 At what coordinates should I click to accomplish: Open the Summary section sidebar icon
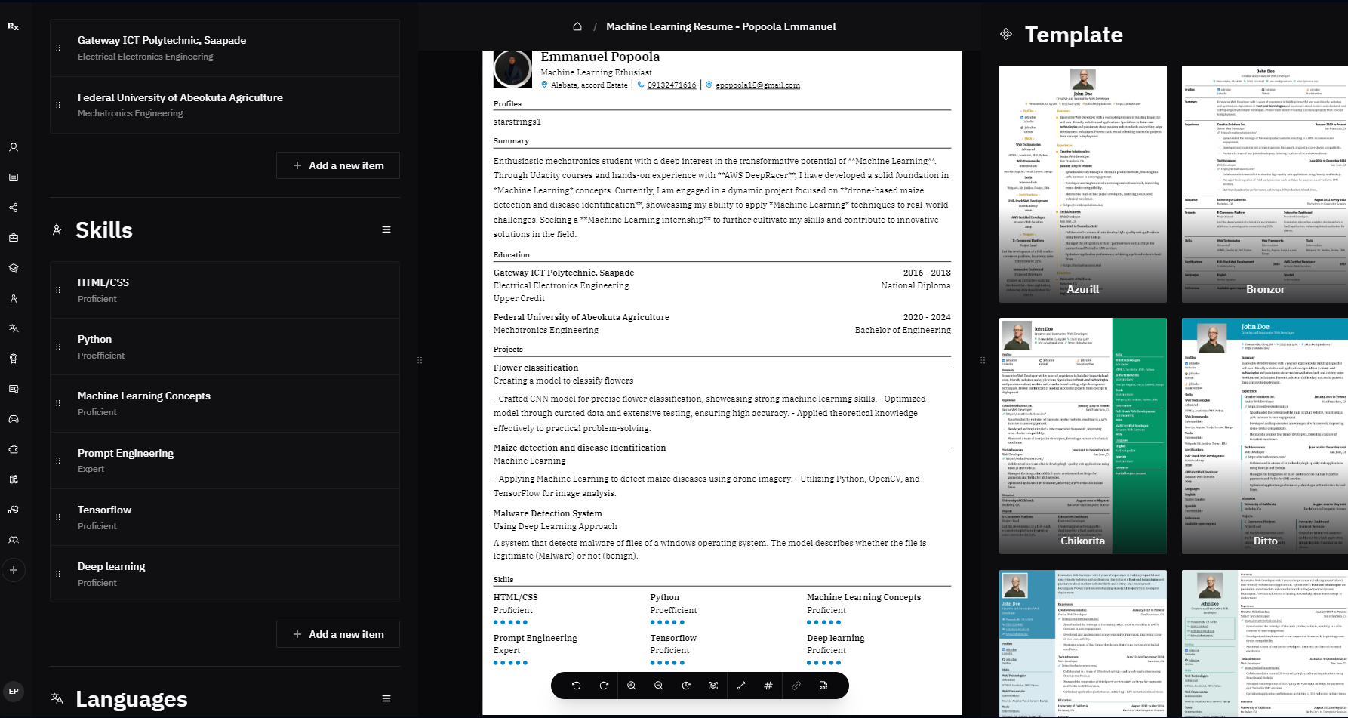click(14, 177)
